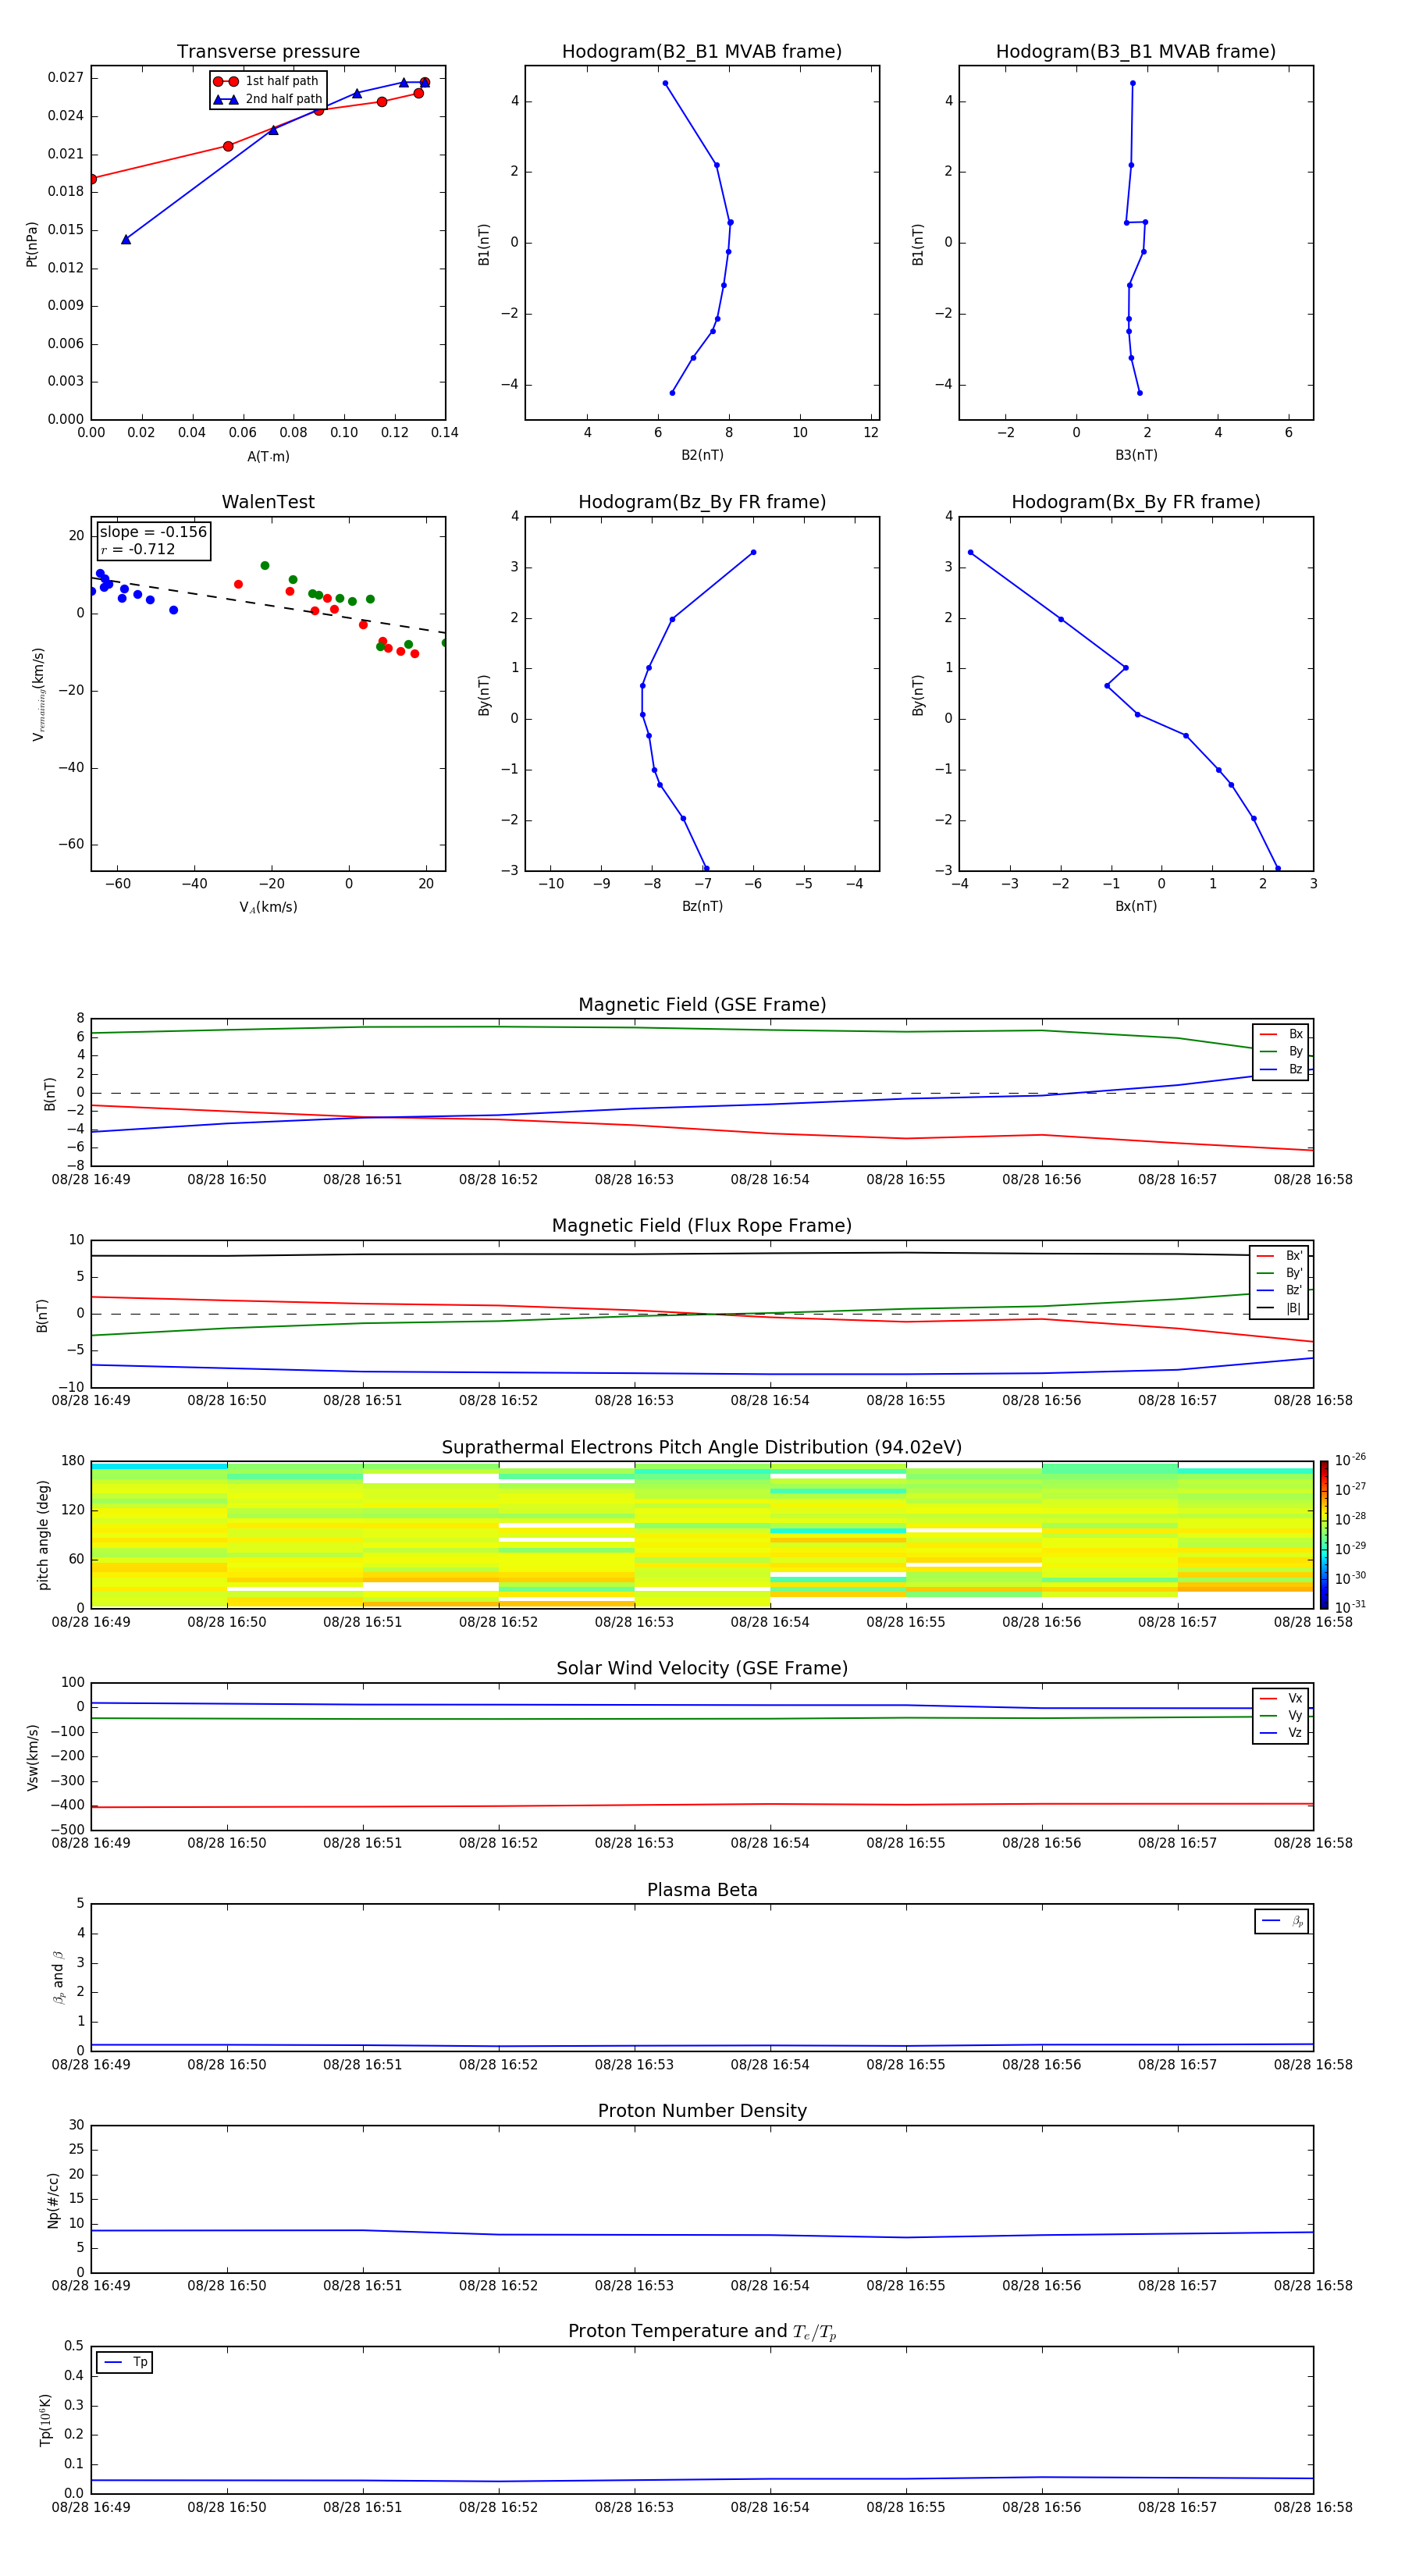Select the '2nd half path' legend entry
The height and width of the screenshot is (2576, 1405).
268,99
